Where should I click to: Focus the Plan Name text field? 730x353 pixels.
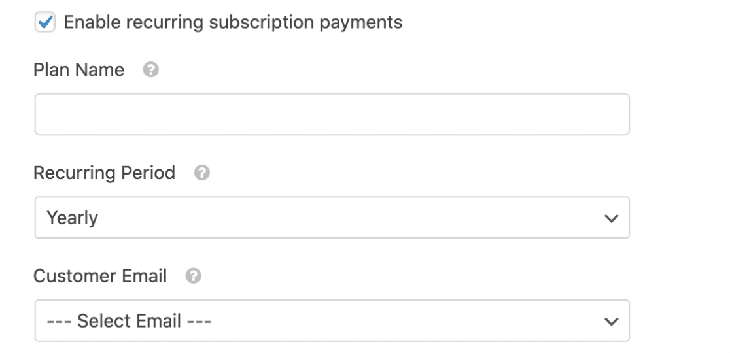click(x=332, y=114)
